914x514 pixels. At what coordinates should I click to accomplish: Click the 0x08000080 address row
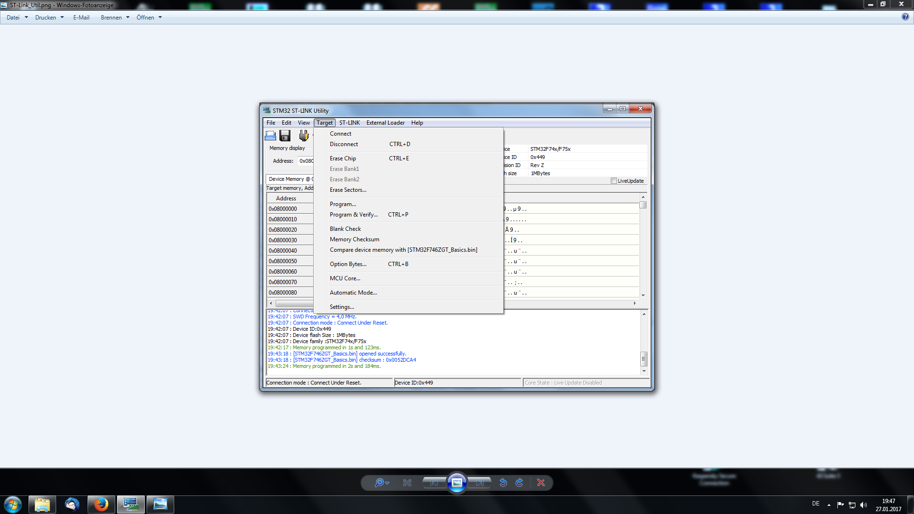tap(290, 293)
